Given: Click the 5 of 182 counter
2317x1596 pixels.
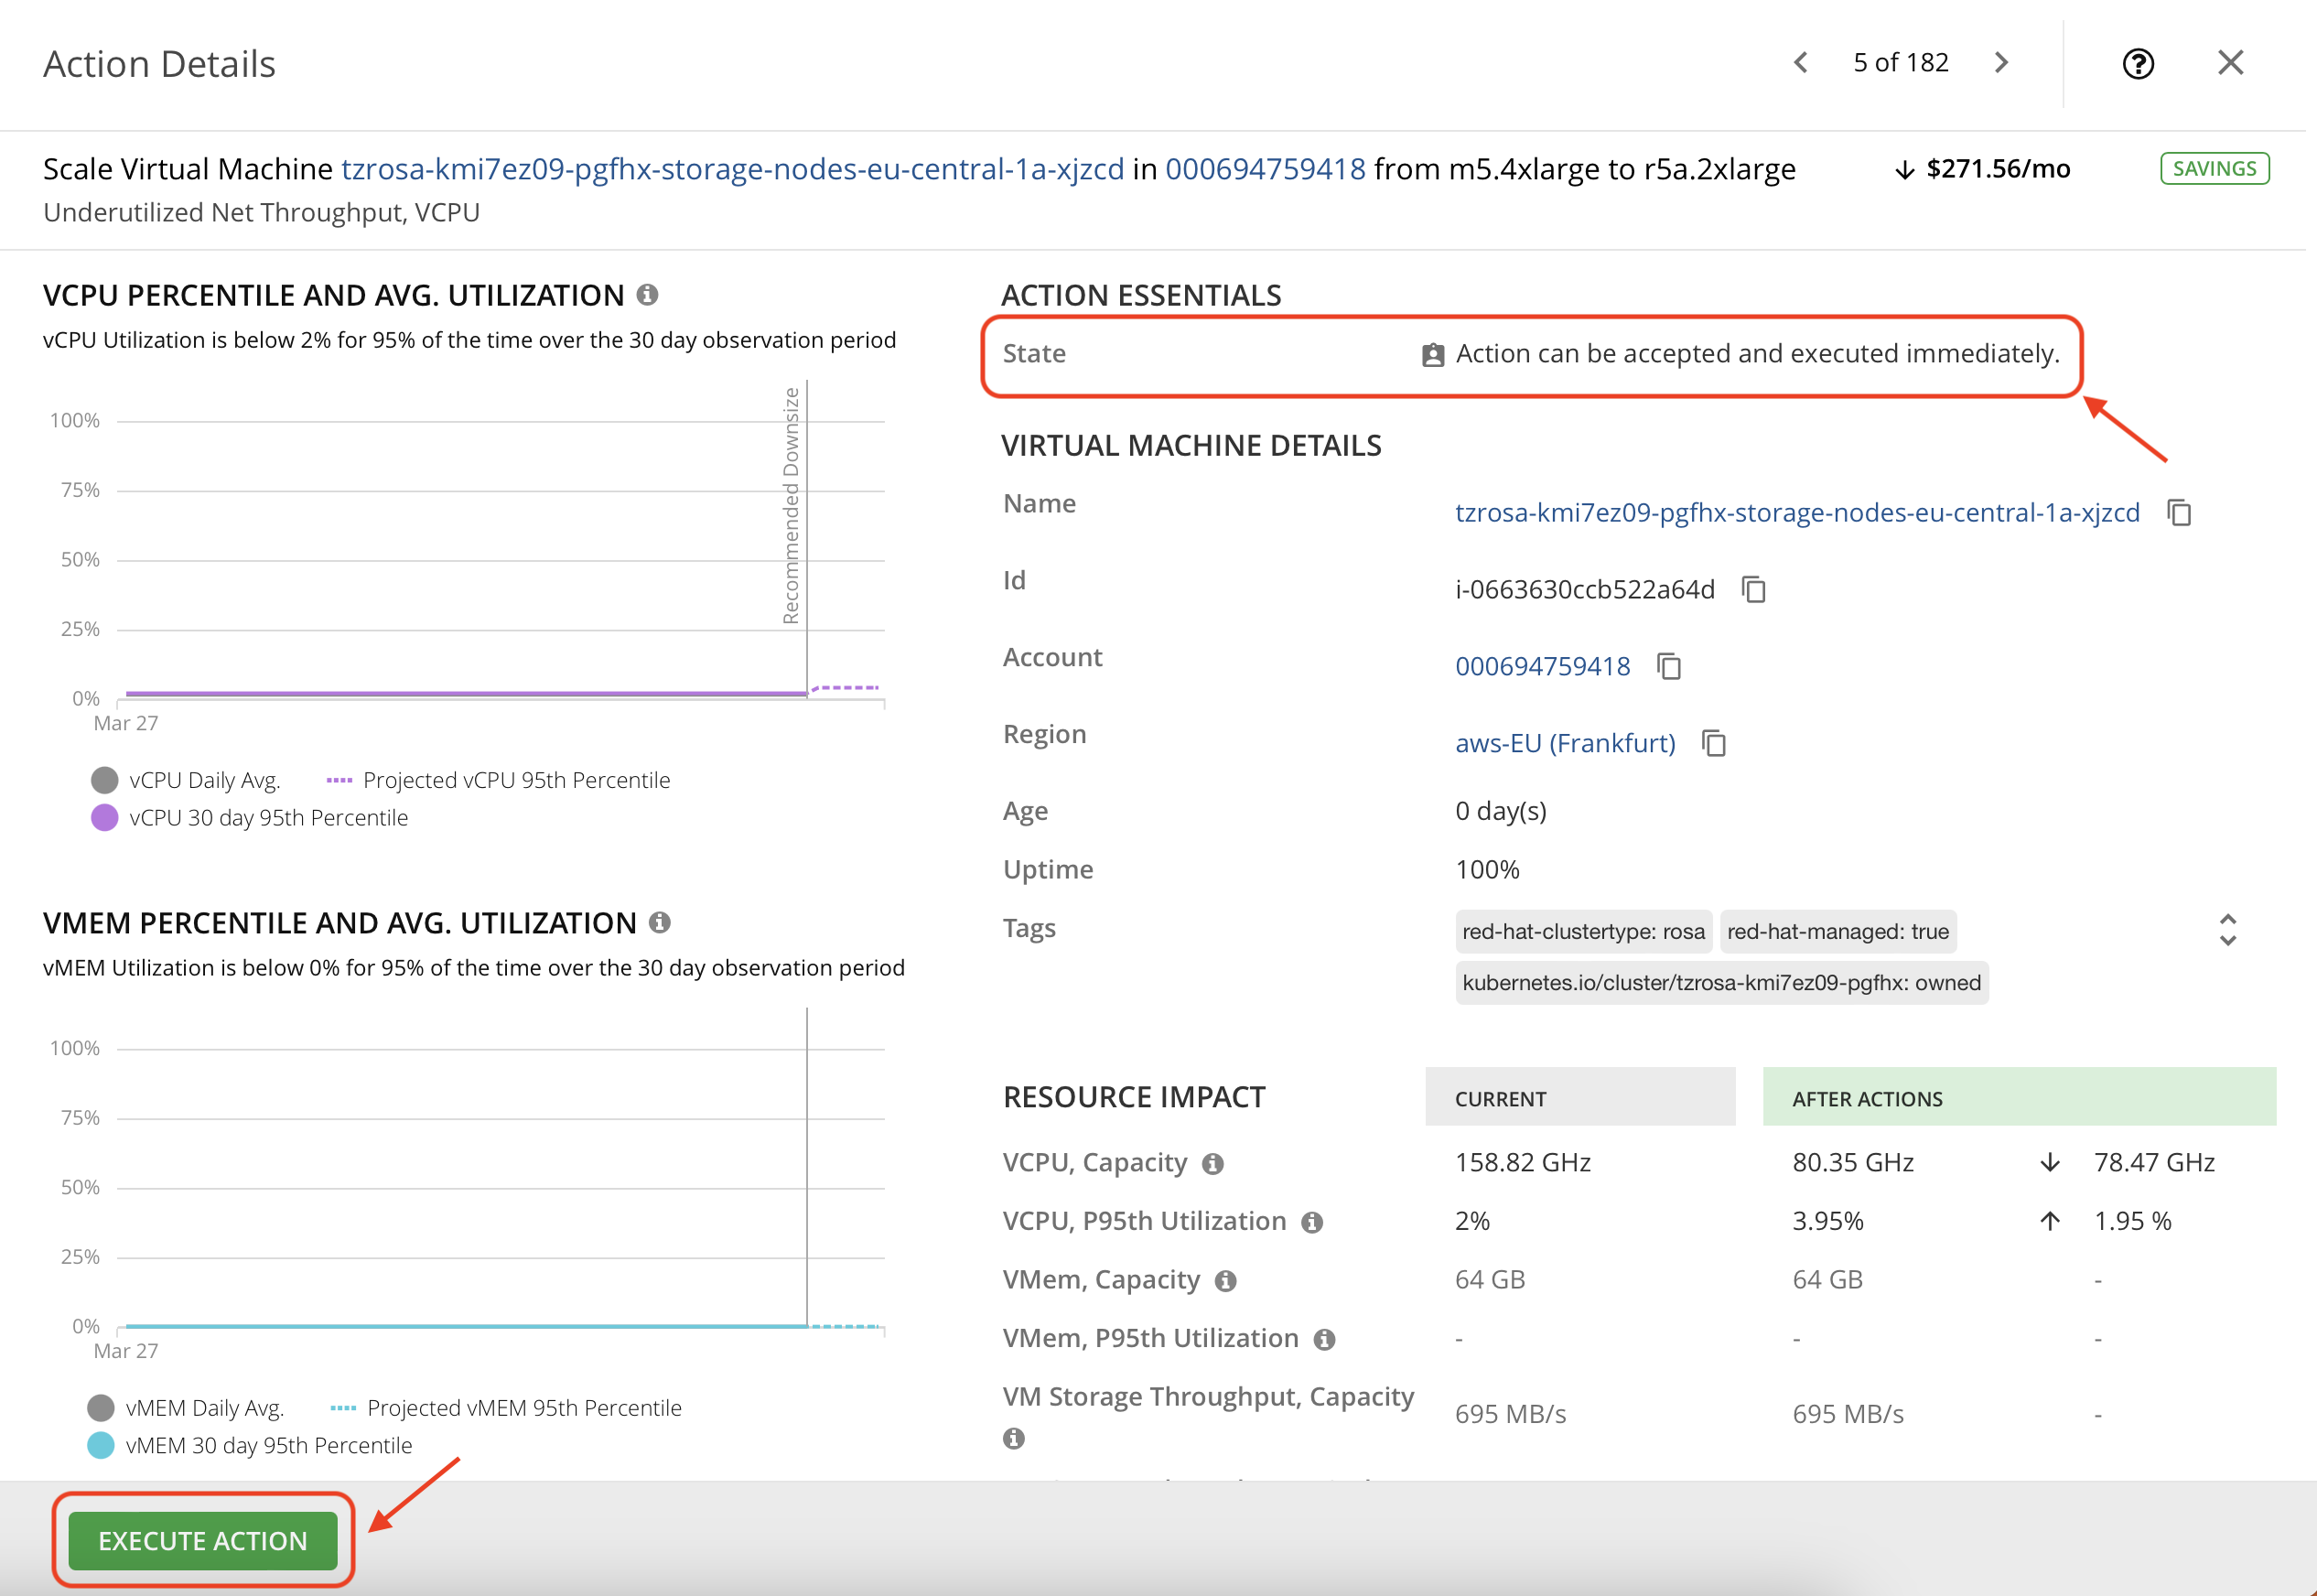Looking at the screenshot, I should (x=1900, y=63).
